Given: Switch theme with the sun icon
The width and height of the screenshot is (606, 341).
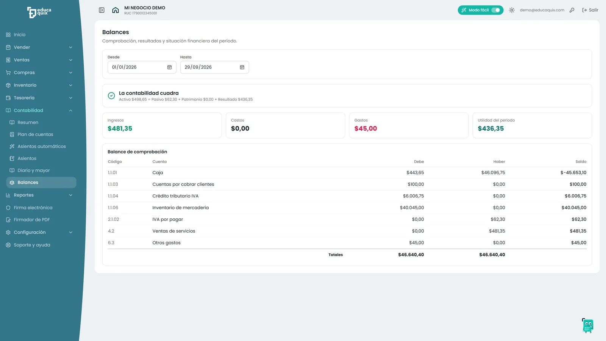Looking at the screenshot, I should [x=512, y=10].
